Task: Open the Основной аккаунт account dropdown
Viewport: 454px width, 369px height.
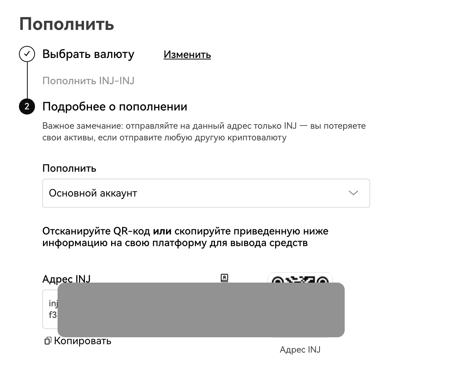Action: point(206,193)
